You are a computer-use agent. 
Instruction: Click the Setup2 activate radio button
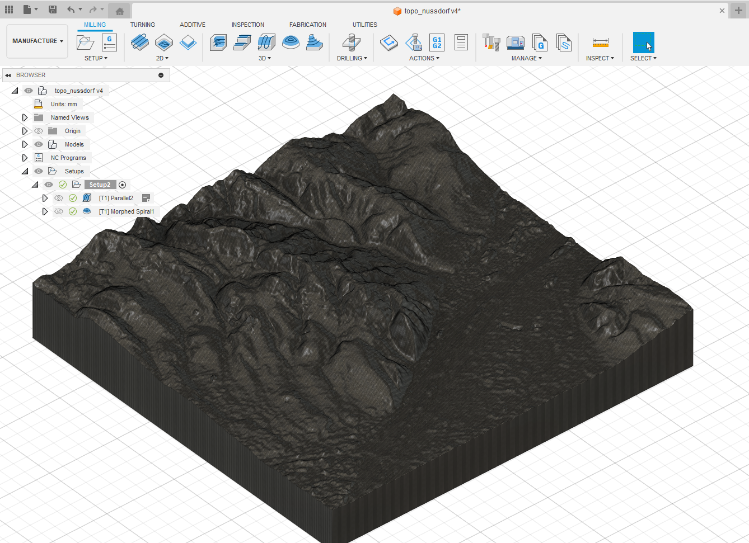(123, 185)
